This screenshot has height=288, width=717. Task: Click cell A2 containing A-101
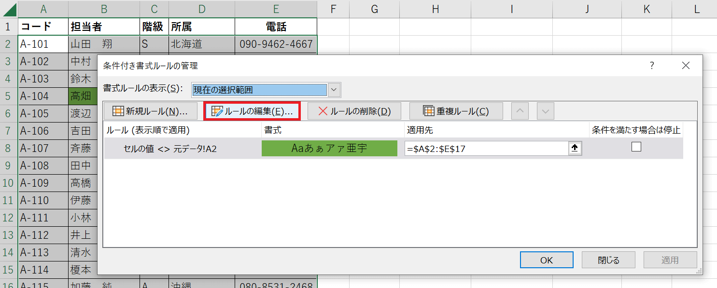pos(43,44)
